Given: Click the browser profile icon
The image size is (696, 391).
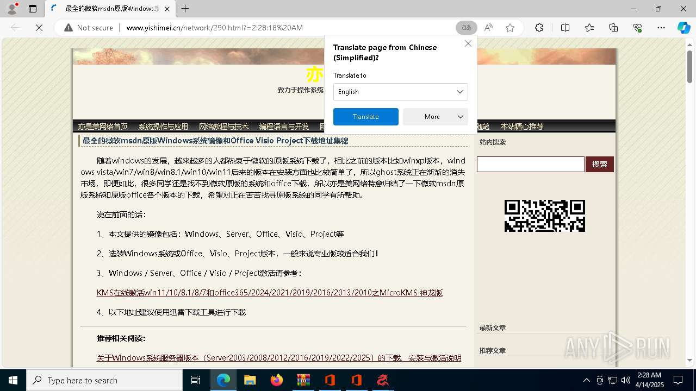Looking at the screenshot, I should click(x=11, y=9).
